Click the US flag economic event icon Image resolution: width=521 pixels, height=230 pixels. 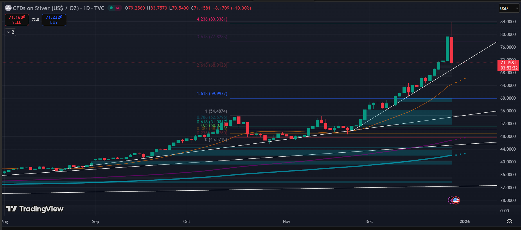click(456, 200)
